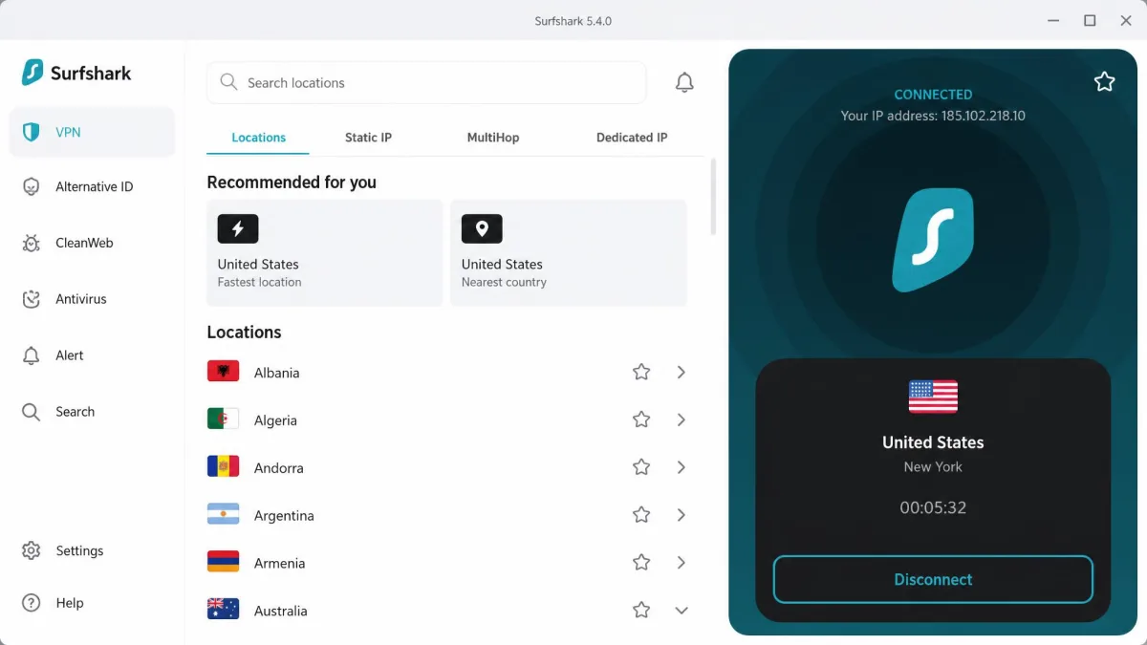This screenshot has height=645, width=1147.
Task: Toggle favorite star for Andorra
Action: click(641, 467)
